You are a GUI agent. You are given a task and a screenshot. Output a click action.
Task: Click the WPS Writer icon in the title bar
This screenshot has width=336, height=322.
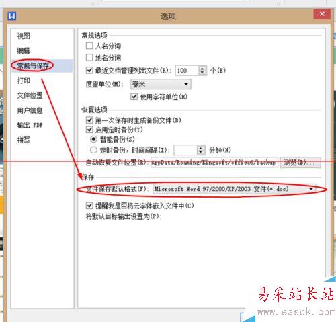pyautogui.click(x=11, y=16)
